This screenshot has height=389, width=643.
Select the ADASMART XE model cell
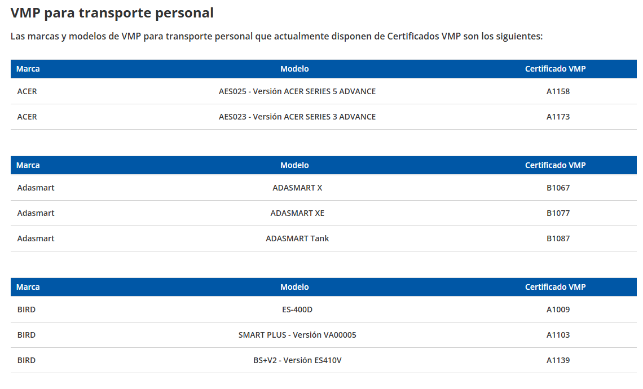[297, 213]
